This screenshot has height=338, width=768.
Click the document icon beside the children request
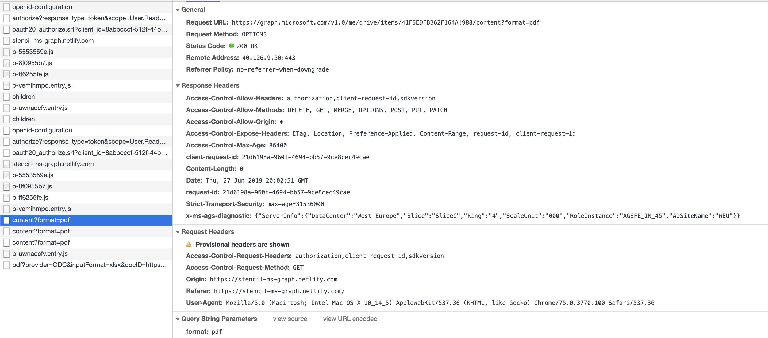[6, 96]
